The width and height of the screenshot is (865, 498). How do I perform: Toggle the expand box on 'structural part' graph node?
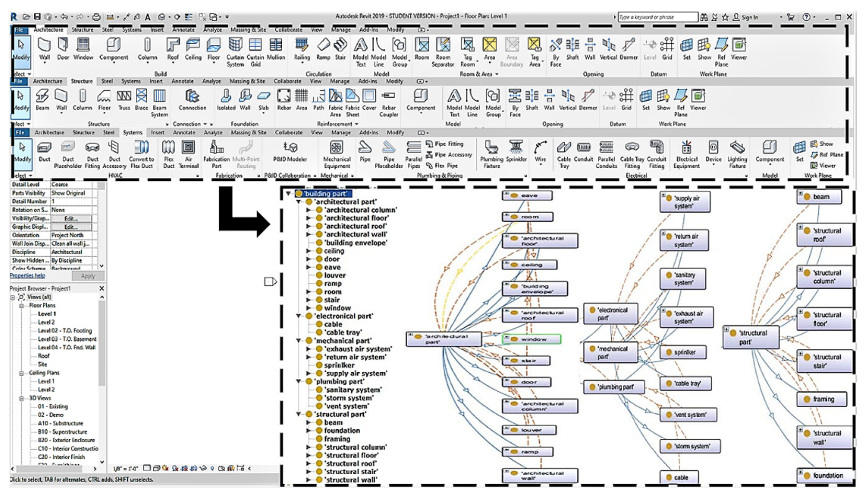coord(726,330)
